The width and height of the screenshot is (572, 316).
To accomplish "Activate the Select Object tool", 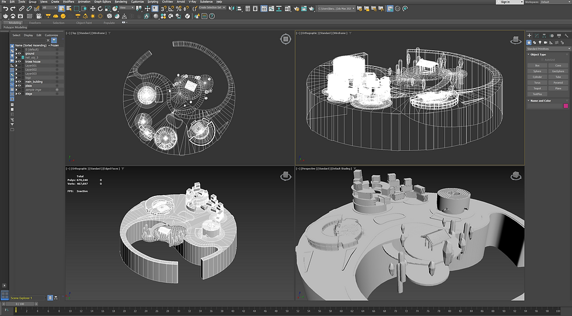I will [62, 8].
